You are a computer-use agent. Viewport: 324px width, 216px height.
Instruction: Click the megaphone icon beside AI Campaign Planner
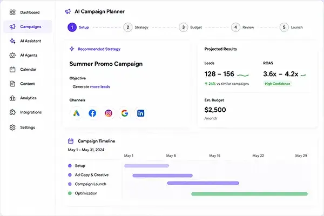pos(68,11)
